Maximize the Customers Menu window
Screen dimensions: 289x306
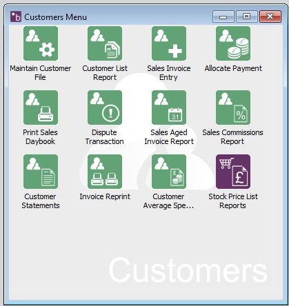[247, 17]
